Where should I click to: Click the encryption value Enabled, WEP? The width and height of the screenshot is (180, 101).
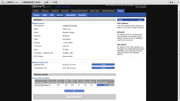click(68, 53)
